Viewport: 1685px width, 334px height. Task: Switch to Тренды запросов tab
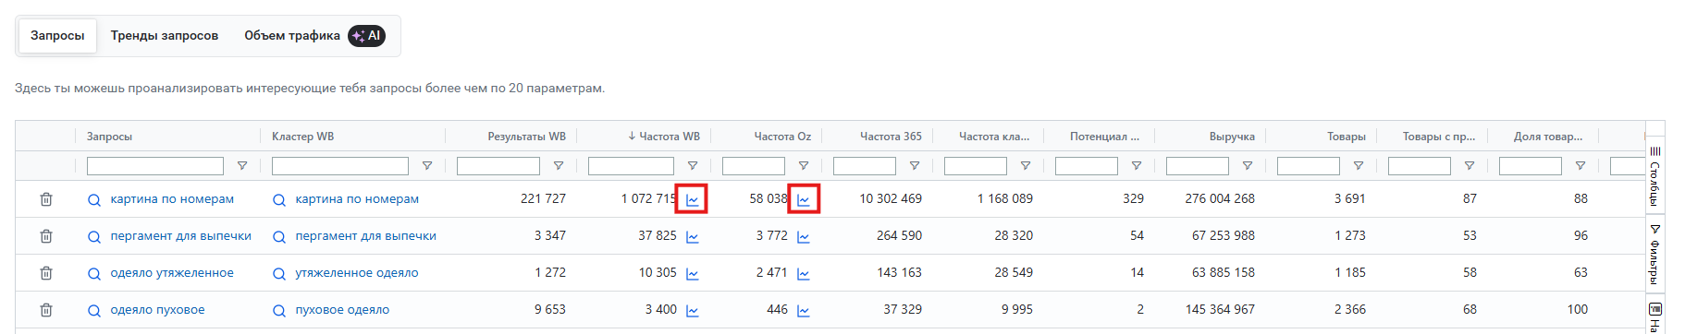(165, 36)
